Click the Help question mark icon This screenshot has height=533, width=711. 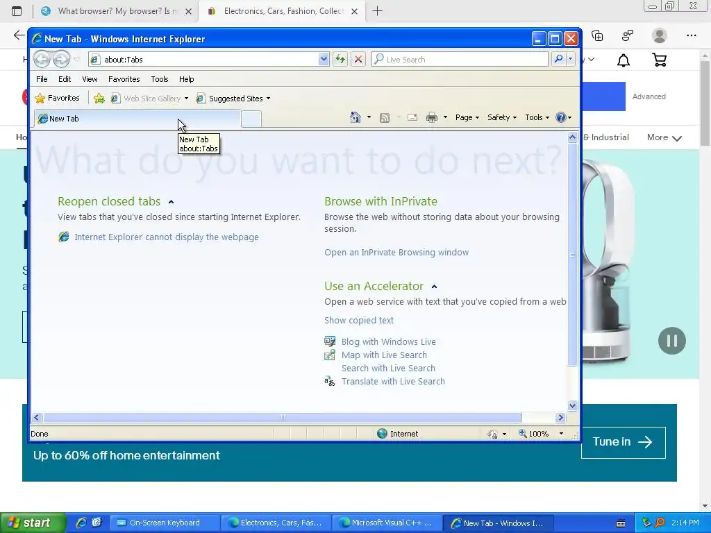tap(561, 117)
